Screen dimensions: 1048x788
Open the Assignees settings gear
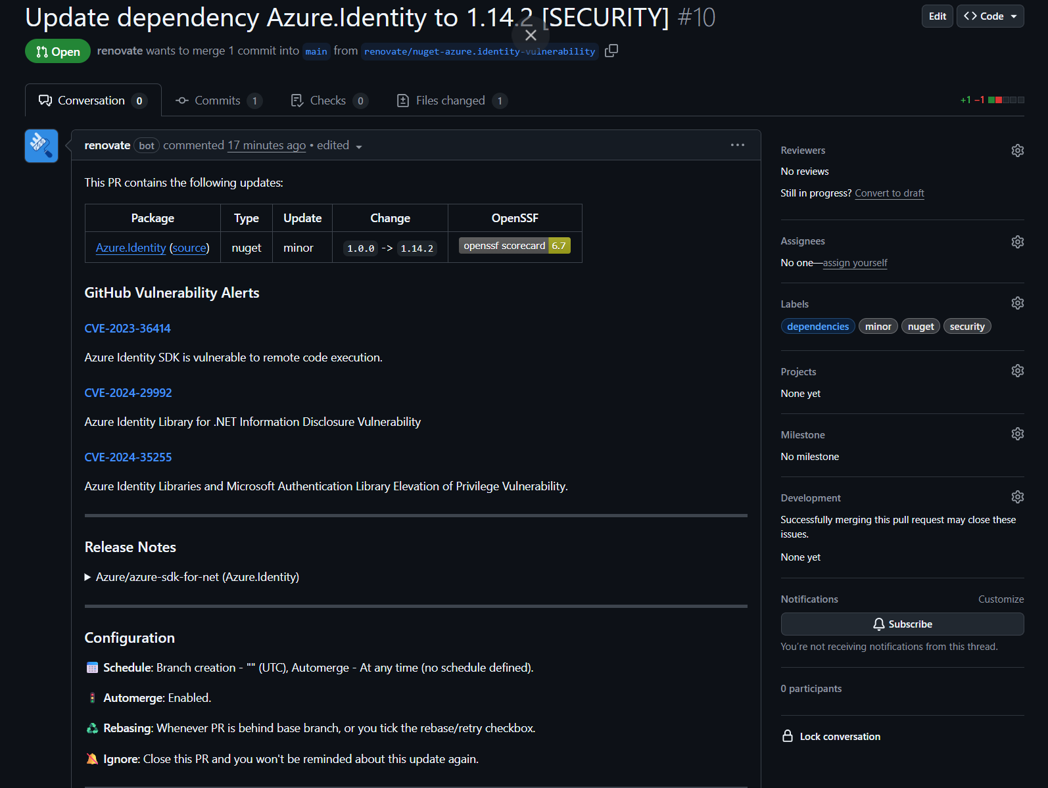[1017, 242]
